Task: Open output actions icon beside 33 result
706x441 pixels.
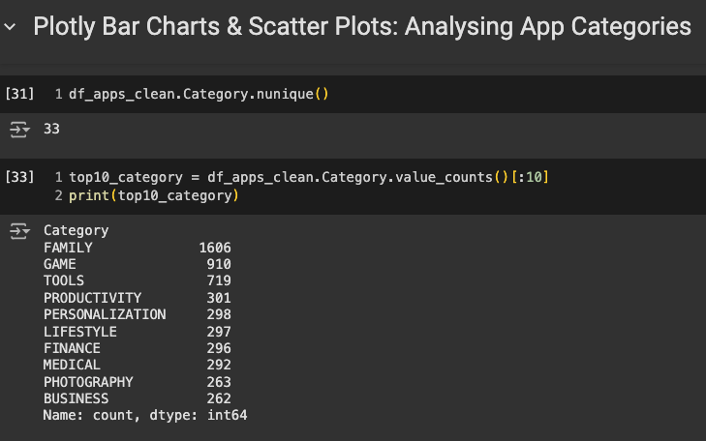Action: click(19, 129)
